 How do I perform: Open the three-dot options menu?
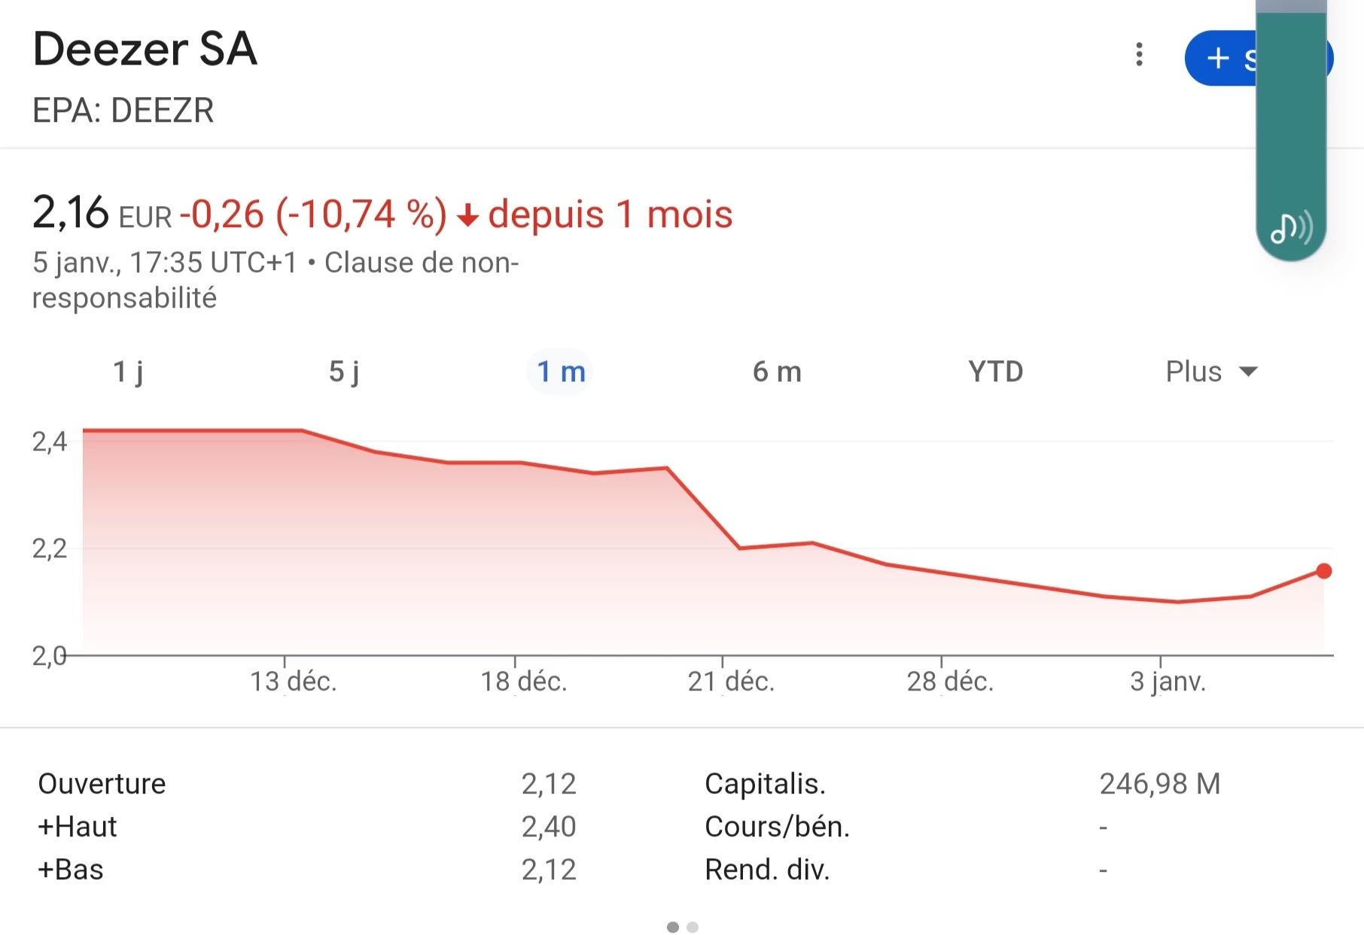coord(1139,55)
